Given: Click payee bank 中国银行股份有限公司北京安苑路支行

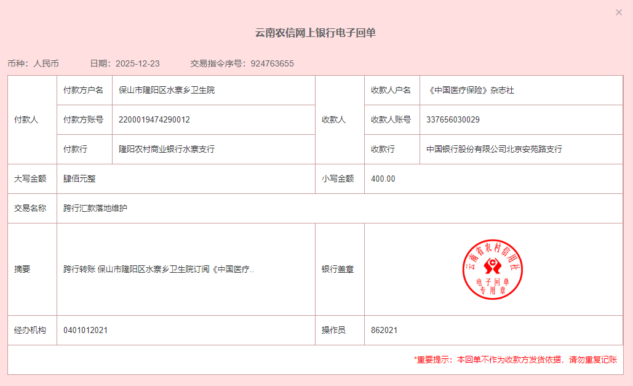Looking at the screenshot, I should 494,149.
